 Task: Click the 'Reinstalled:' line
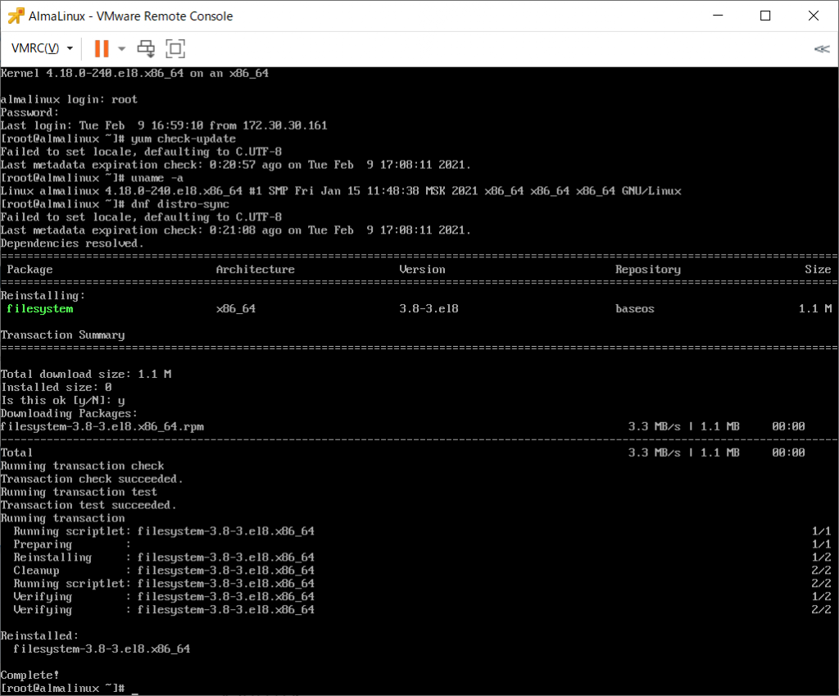pos(39,636)
